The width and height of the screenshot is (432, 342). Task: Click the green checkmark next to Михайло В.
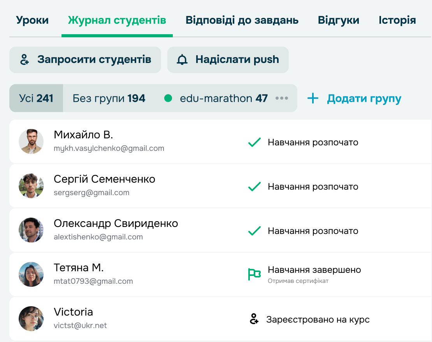pos(254,142)
